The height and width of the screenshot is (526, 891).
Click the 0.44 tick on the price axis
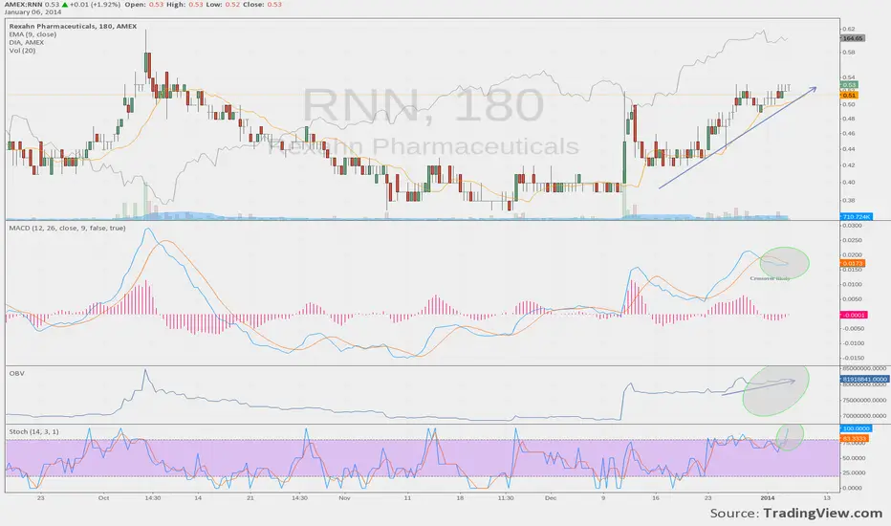[848, 149]
